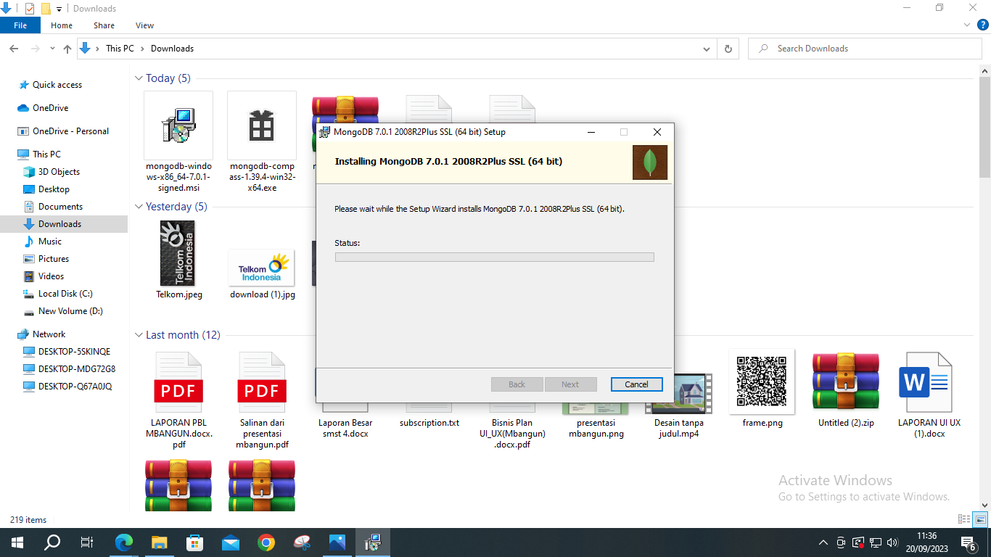Switch to the Home ribbon tab

62,25
